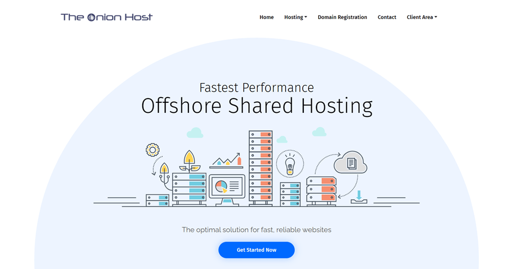Click The Onion Host logo

[x=106, y=17]
